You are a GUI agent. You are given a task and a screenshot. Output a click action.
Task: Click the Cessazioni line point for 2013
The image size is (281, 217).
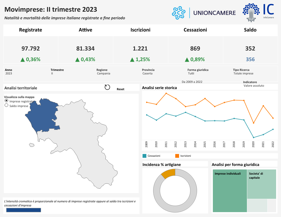pos(186,112)
